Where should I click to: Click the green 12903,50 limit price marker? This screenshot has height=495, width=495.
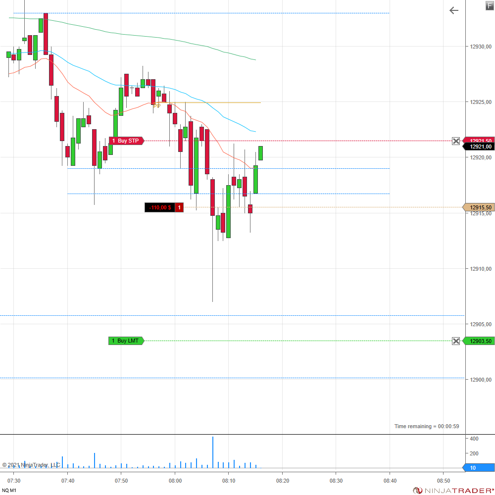(x=479, y=341)
